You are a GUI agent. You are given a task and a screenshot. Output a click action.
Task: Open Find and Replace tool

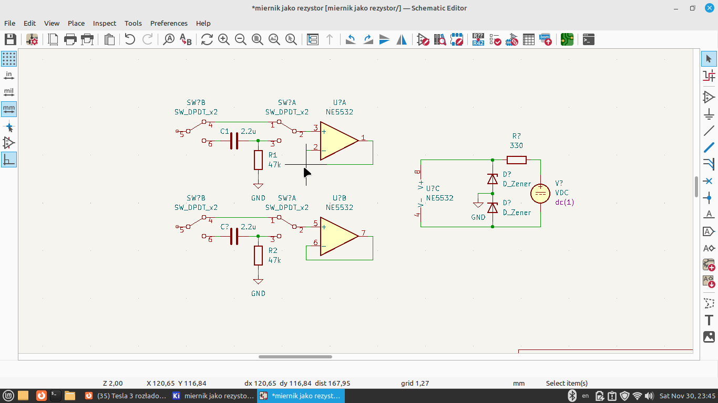pyautogui.click(x=186, y=39)
